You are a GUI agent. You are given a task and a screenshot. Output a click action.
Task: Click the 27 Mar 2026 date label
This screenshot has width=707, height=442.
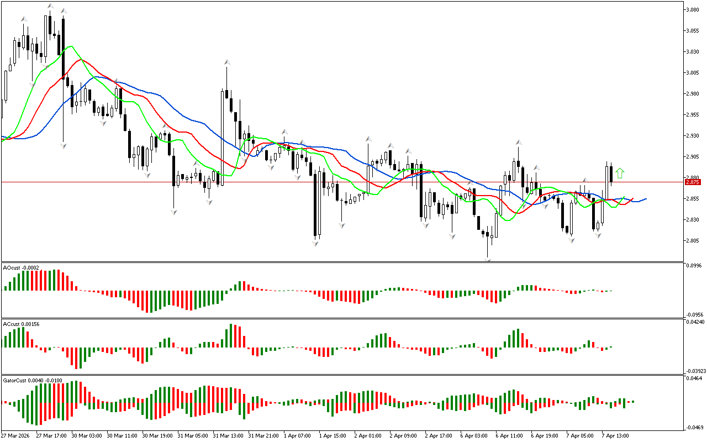pos(15,435)
